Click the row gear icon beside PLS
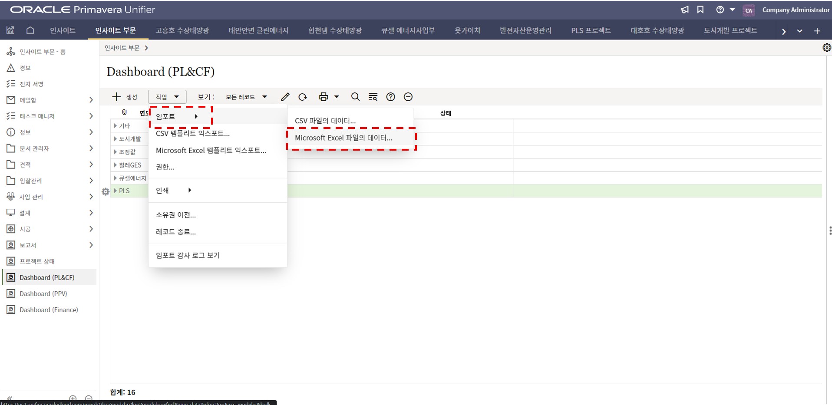 pos(106,191)
